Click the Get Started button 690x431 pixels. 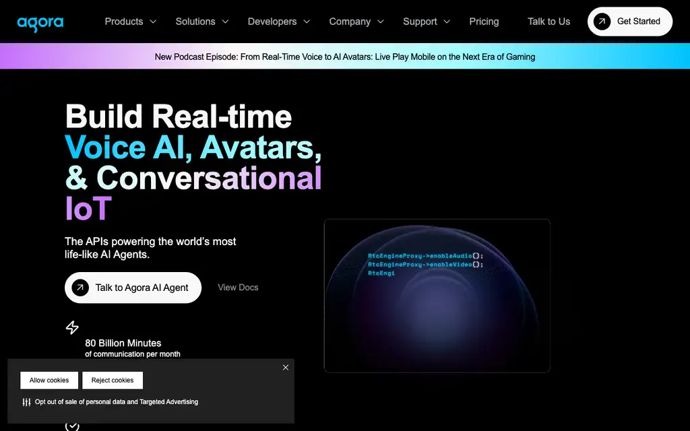coord(630,21)
